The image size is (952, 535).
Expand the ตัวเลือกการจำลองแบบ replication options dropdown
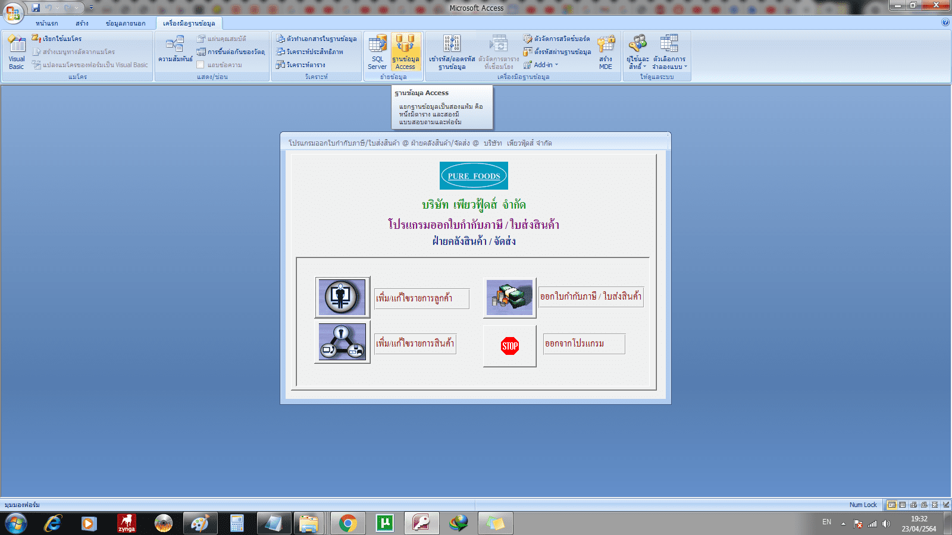(669, 52)
